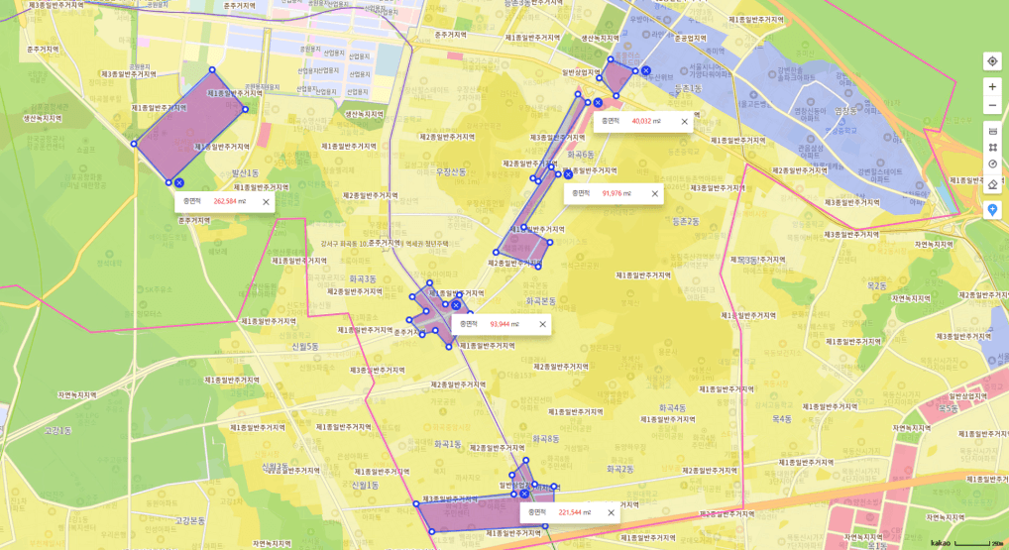Select the radius circle measurement tool
The height and width of the screenshot is (550, 1009).
[992, 165]
